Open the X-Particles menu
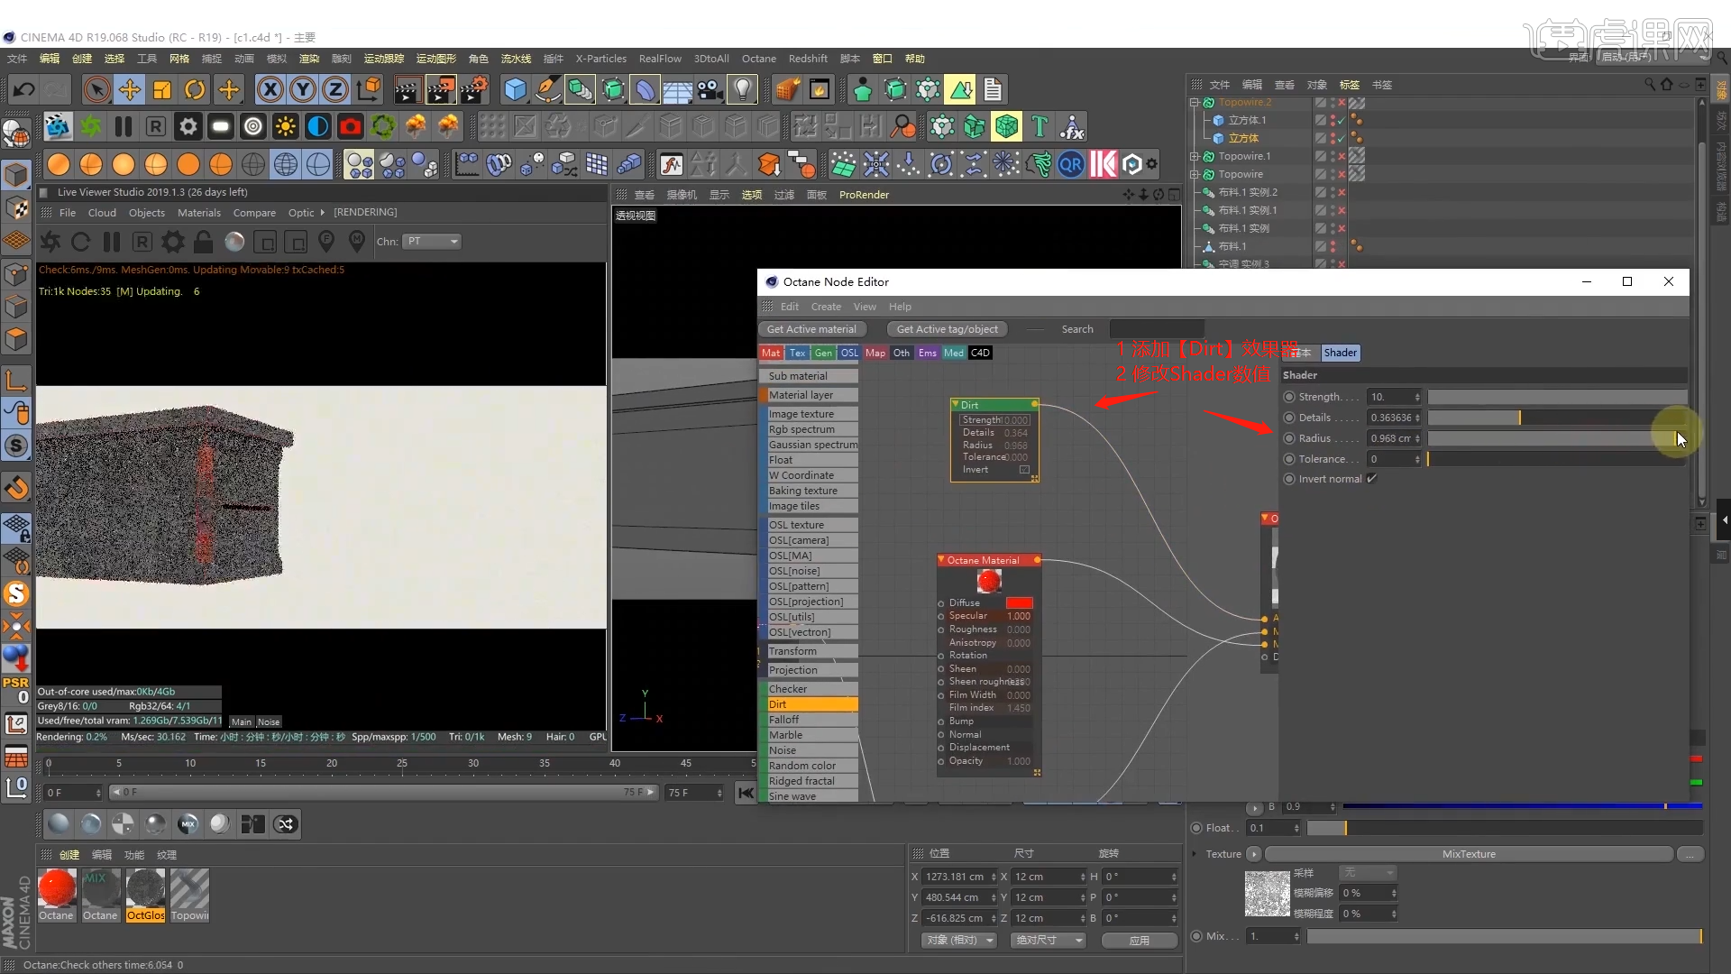This screenshot has width=1731, height=974. tap(601, 59)
